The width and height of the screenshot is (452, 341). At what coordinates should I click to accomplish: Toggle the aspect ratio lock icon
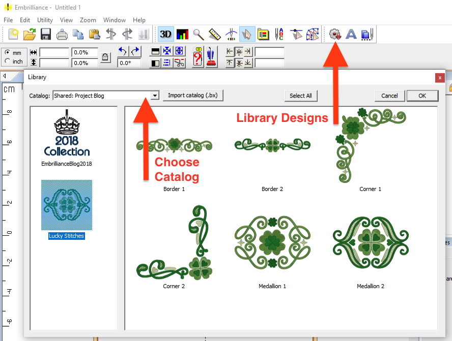click(x=105, y=57)
